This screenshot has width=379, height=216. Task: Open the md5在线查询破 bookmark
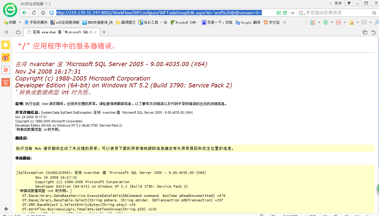[x=65, y=22]
